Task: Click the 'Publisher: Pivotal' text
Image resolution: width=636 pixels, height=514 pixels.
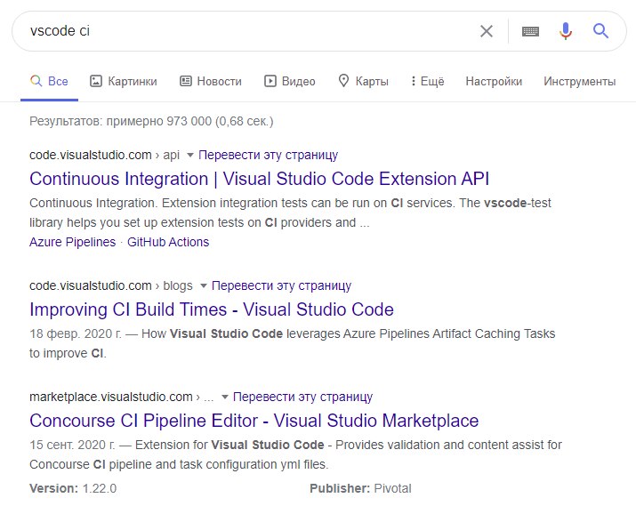Action: 360,488
